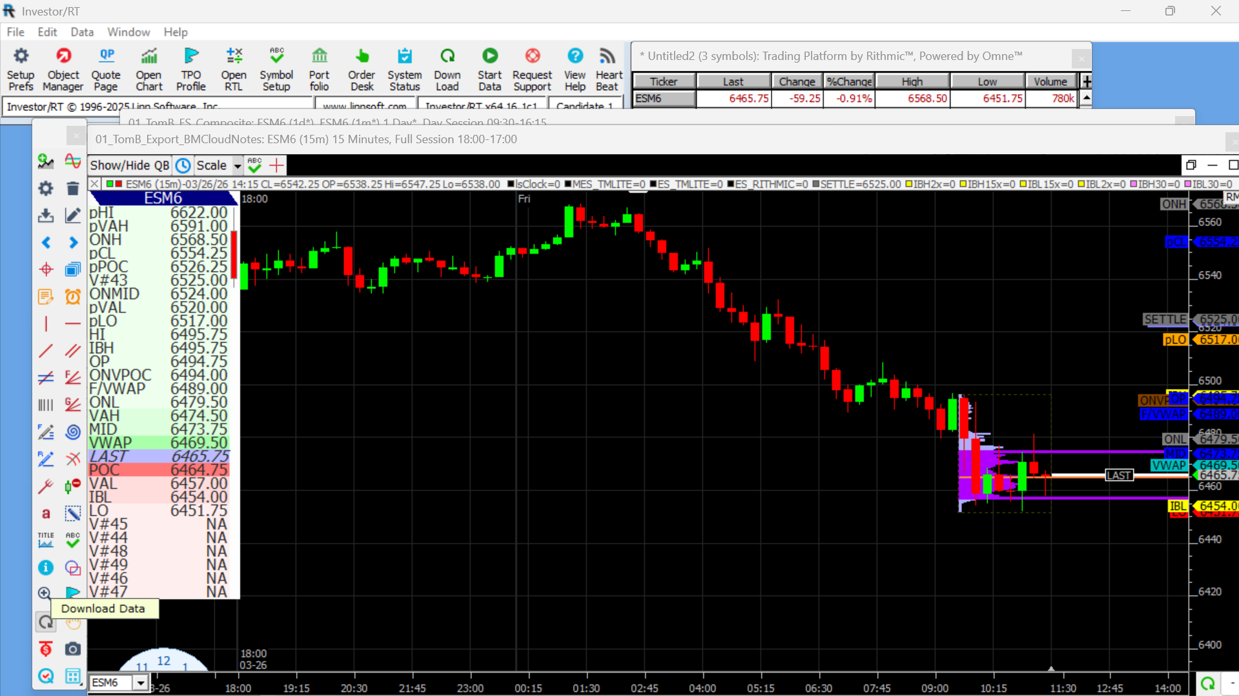Click the %Change column header
Image resolution: width=1239 pixels, height=696 pixels.
pos(849,81)
